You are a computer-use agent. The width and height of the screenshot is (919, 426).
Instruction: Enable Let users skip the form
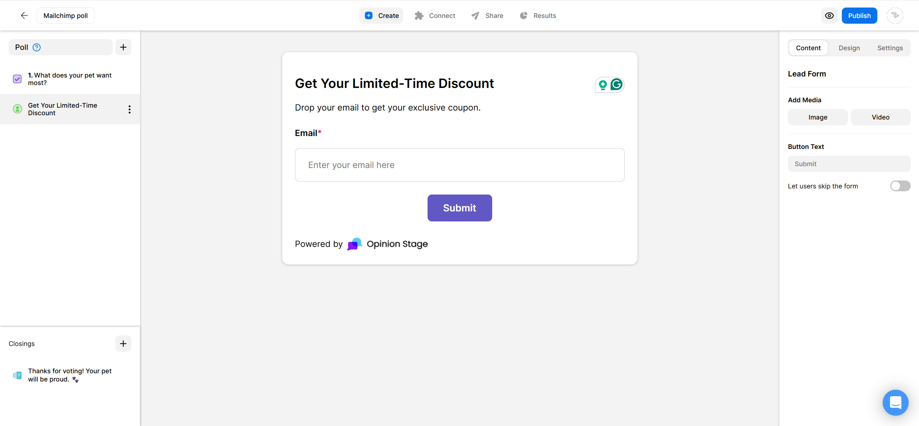click(x=900, y=186)
